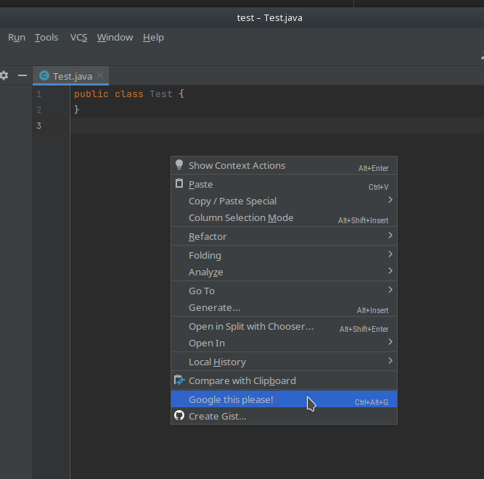Click the clipboard icon beside Paste
The image size is (484, 479).
click(x=179, y=183)
